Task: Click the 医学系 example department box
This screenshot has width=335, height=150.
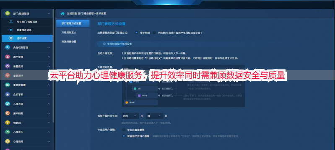Action: click(x=140, y=102)
